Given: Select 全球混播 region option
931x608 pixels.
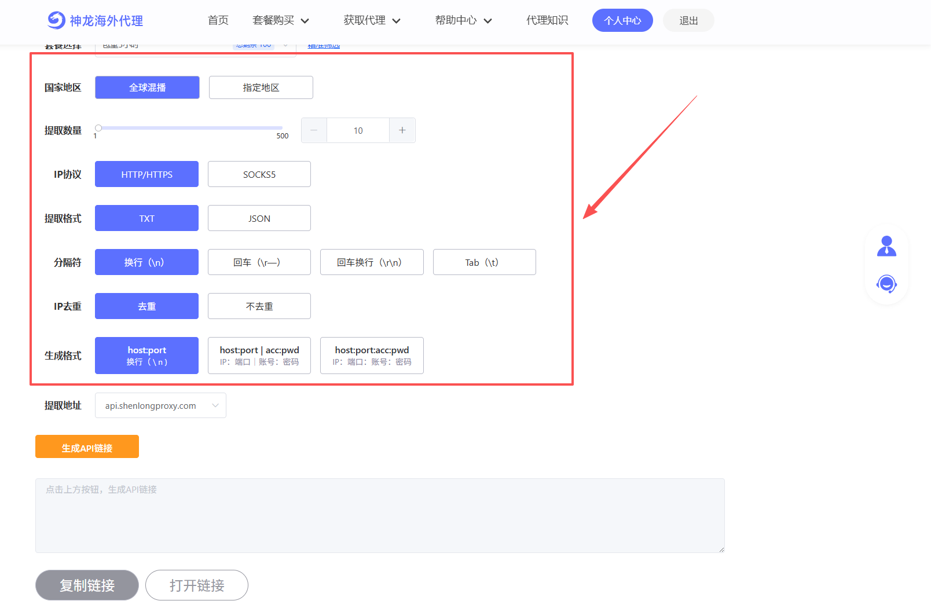Looking at the screenshot, I should [x=147, y=87].
